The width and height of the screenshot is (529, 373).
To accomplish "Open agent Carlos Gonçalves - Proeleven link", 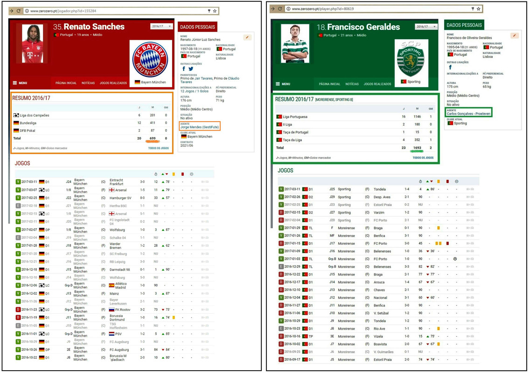I will [469, 114].
